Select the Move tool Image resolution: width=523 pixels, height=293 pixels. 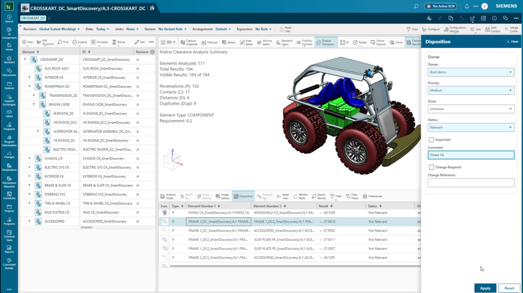(396, 42)
